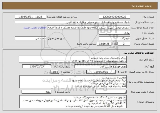Click the label شهر محل تحویل
The image size is (160, 113).
[56, 38]
